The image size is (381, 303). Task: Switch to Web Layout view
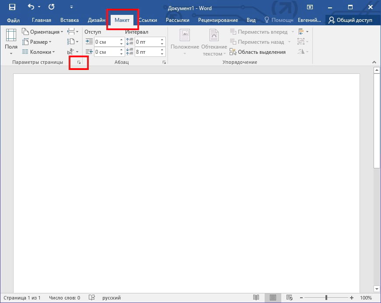tap(289, 298)
